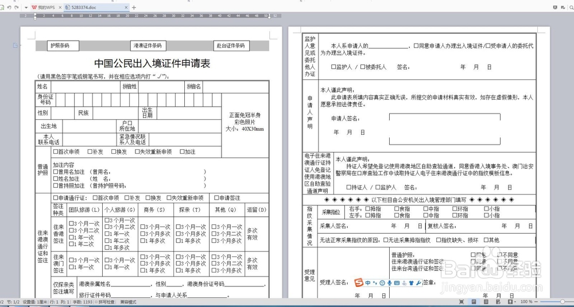Switch to full screen view icon

462,302
